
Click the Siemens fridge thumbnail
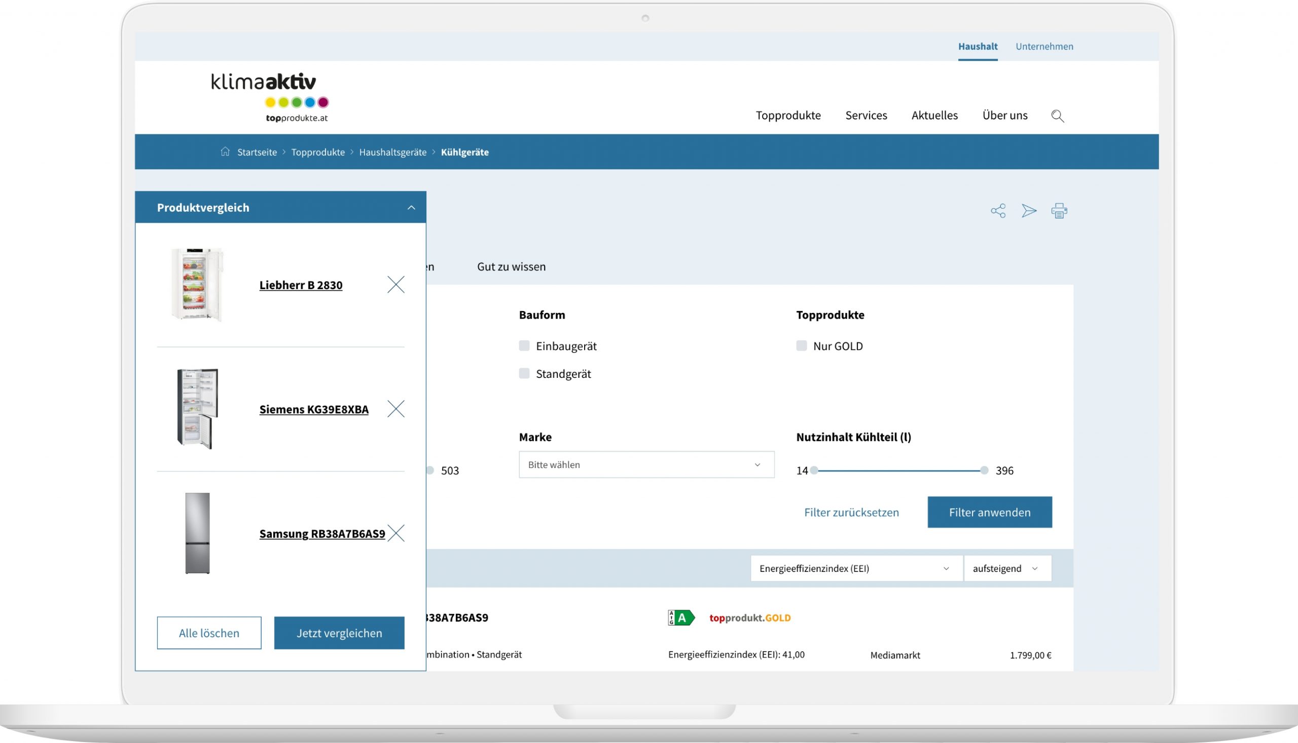[197, 409]
